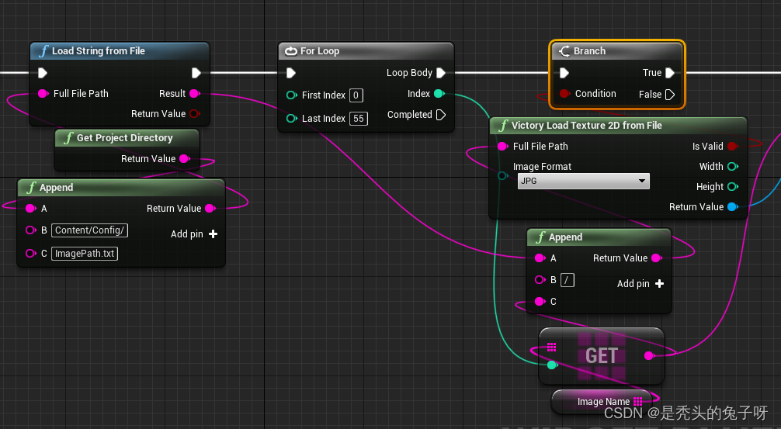Click pin B on the Content/Config Append node

pos(31,230)
